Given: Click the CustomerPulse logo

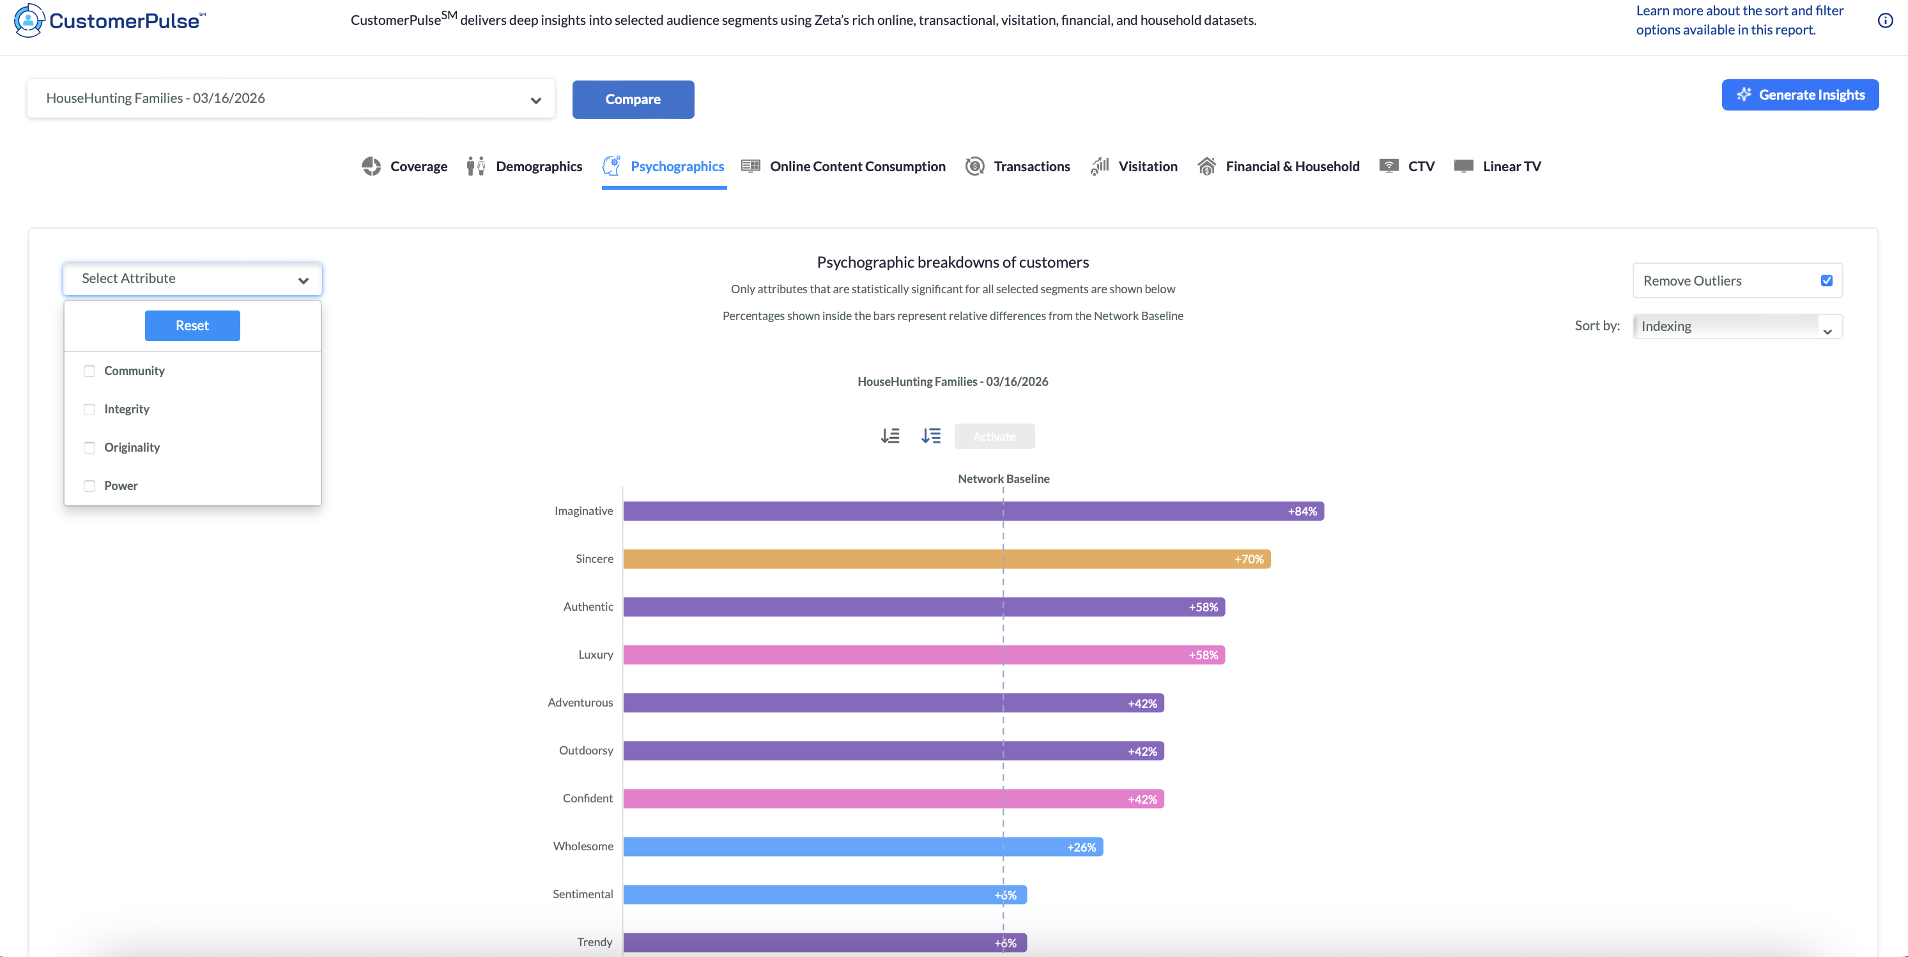Looking at the screenshot, I should click(110, 20).
